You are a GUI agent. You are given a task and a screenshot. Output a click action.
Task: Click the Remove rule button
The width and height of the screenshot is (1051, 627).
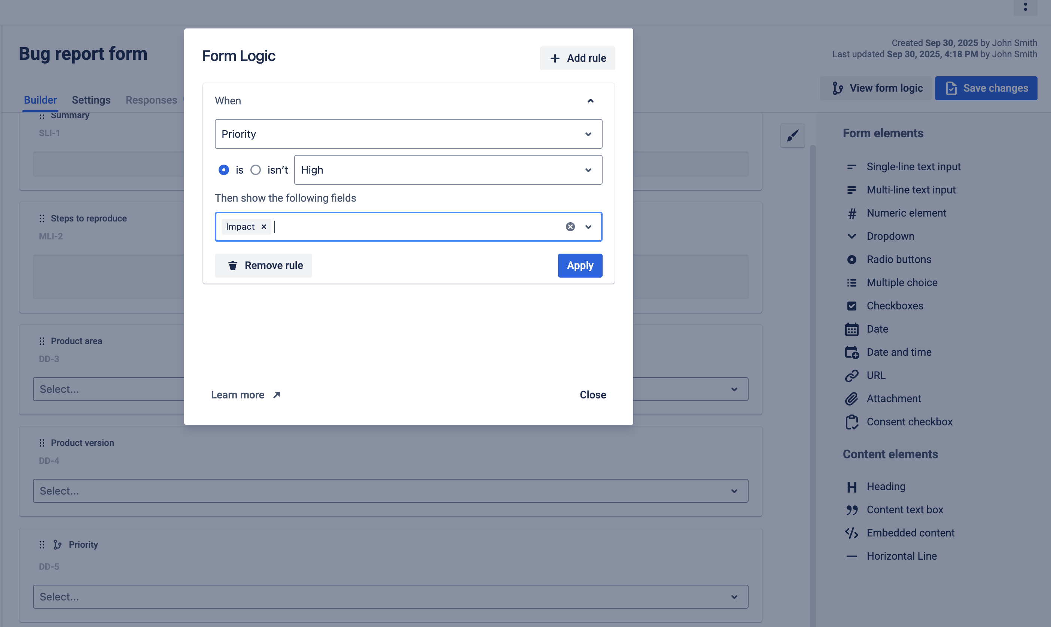[263, 266]
